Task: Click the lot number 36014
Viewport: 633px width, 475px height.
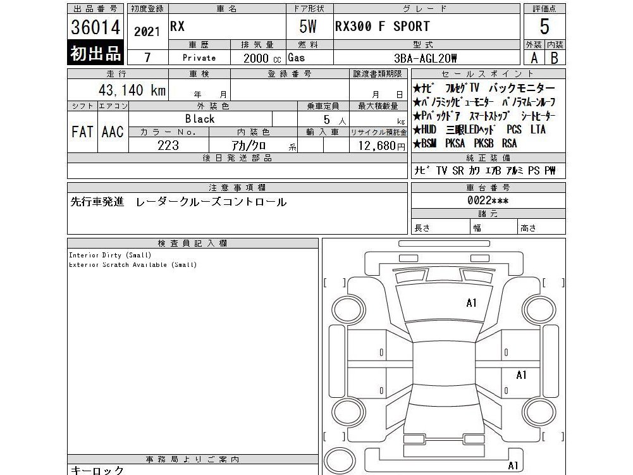Action: pos(95,27)
